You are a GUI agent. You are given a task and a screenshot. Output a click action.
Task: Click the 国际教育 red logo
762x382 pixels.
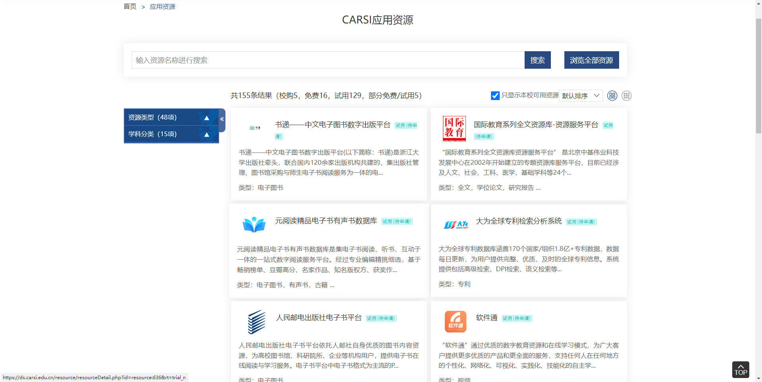click(x=454, y=129)
